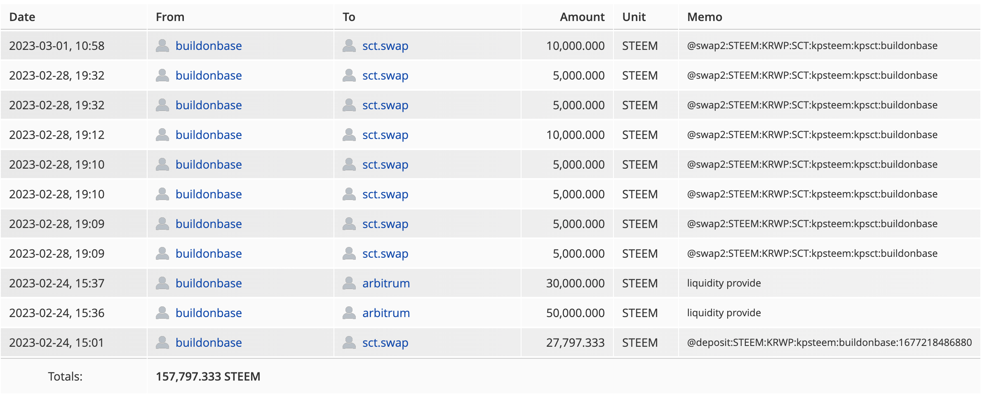Click the Date column header
The width and height of the screenshot is (982, 395).
pos(22,17)
